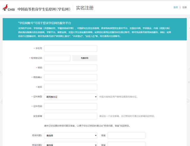The height and width of the screenshot is (146, 190).
Task: Click the CHSI bird logo icon
Action: pyautogui.click(x=5, y=8)
